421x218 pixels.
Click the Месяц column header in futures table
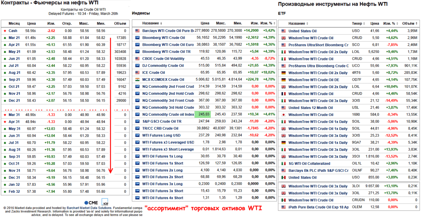tap(14, 23)
